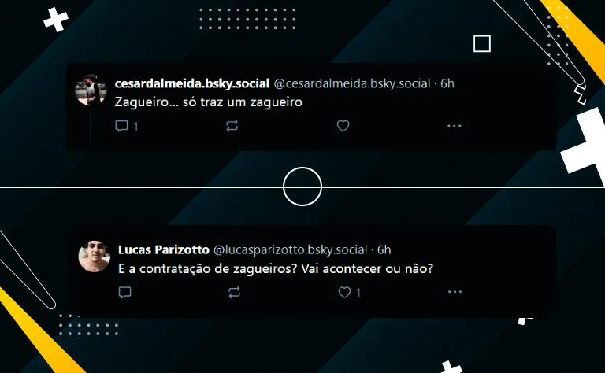
Task: Toggle the like on Lucas Parizotto's post
Action: [x=344, y=292]
